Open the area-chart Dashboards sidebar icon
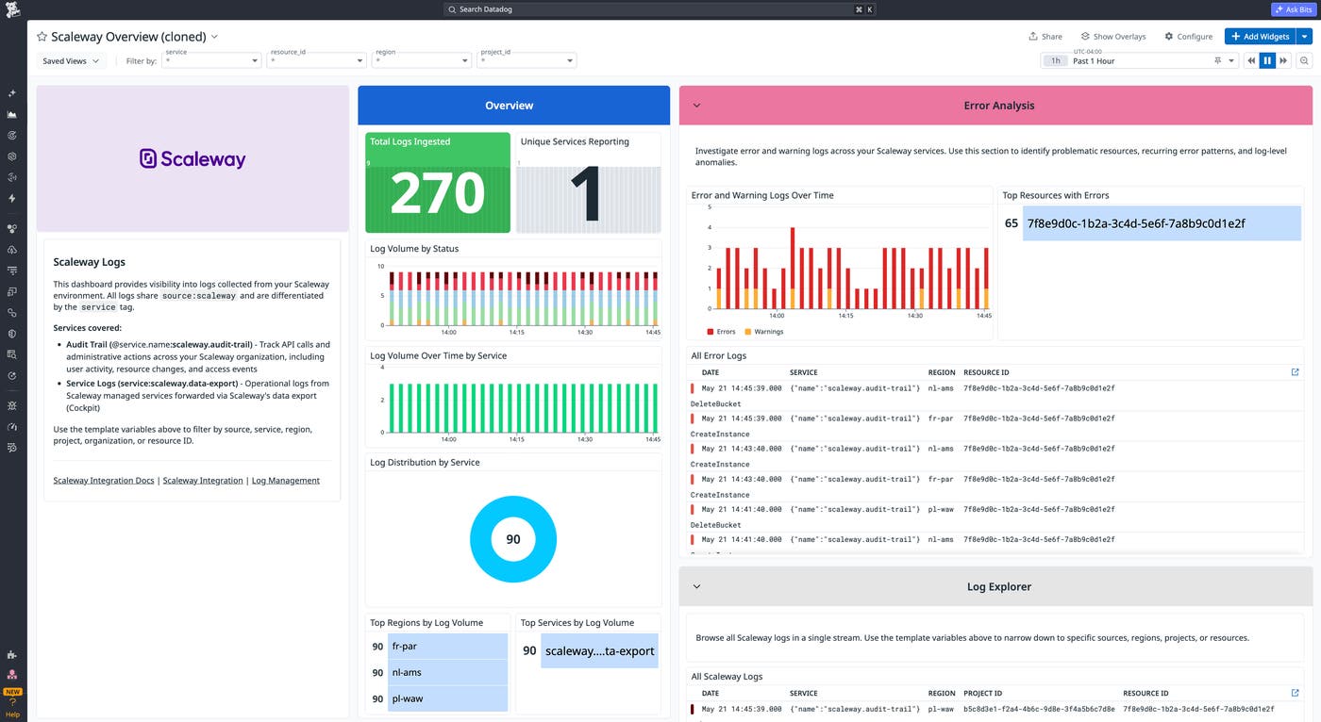The image size is (1321, 722). [x=12, y=114]
